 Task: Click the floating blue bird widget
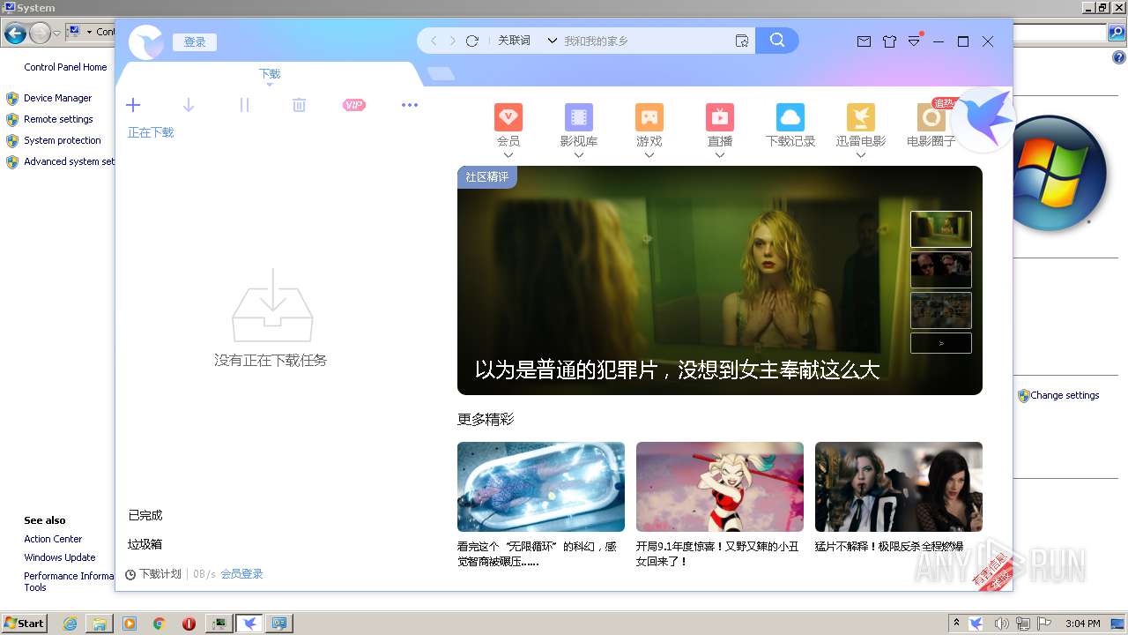pos(983,120)
